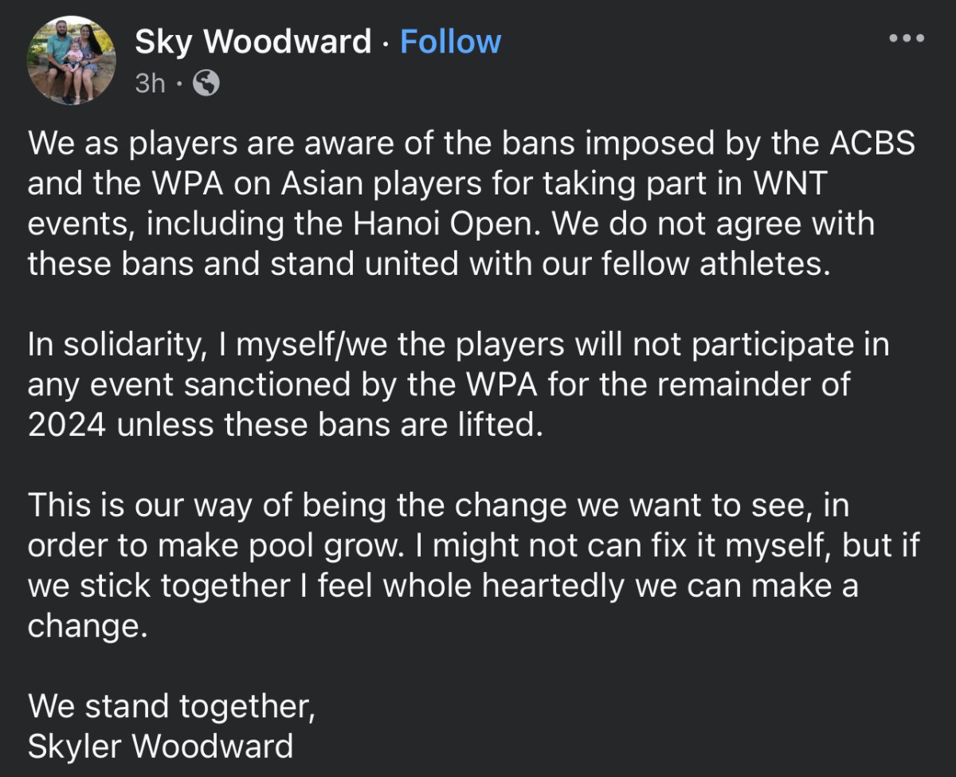Click the paragraph starting 'This is our way'
Screen dimensions: 956x777
pos(470,566)
